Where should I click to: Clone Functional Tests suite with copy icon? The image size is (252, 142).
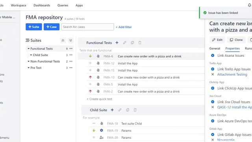(132, 43)
